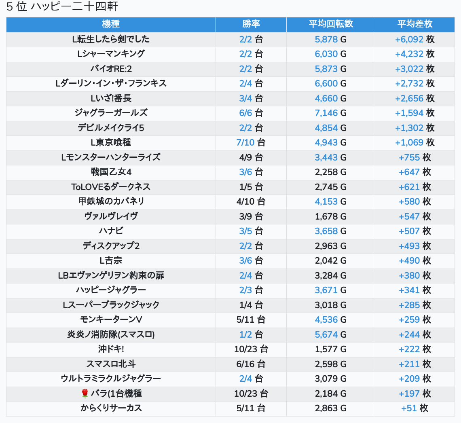Click the 2,184 G cell

[x=331, y=393]
